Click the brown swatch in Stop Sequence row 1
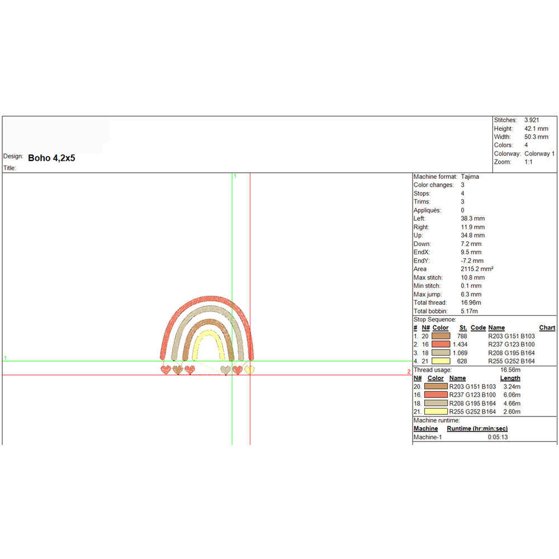Viewport: 559px width, 559px height. click(x=441, y=336)
